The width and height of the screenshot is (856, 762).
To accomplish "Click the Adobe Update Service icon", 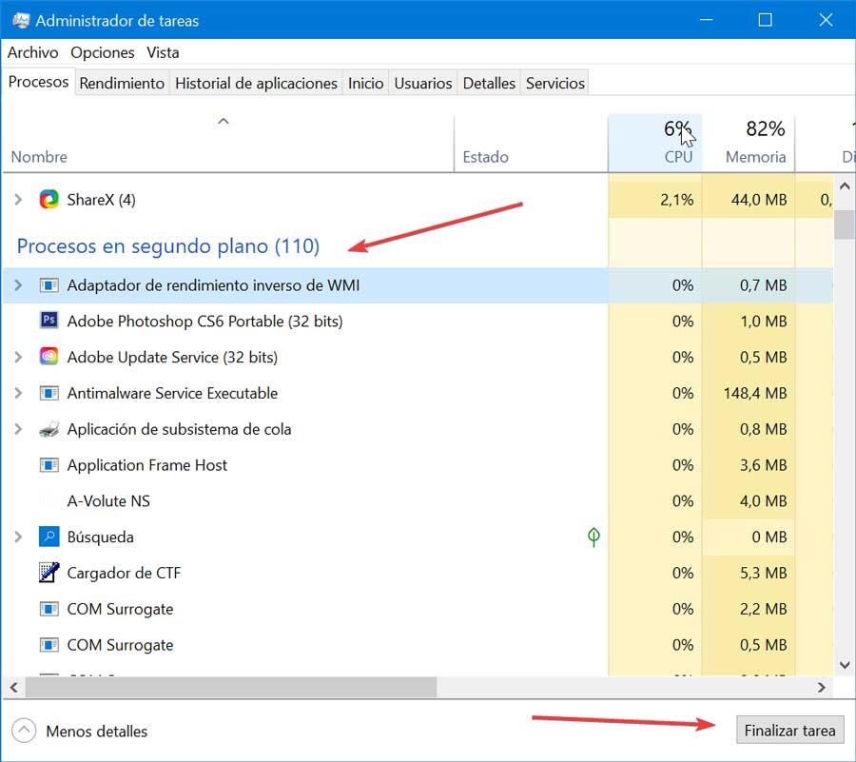I will [x=49, y=357].
